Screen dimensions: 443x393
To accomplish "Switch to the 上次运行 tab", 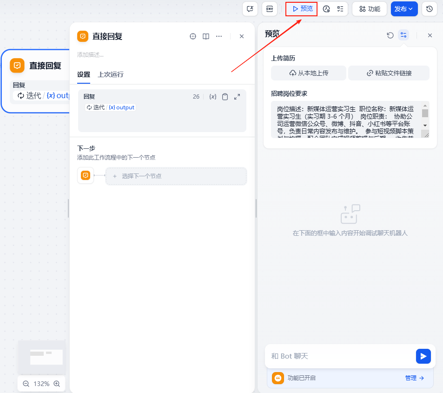I will click(111, 74).
